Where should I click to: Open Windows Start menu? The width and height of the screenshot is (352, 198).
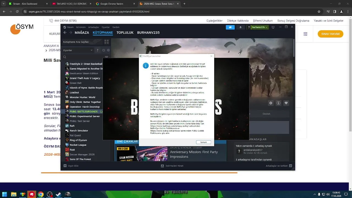point(5,194)
